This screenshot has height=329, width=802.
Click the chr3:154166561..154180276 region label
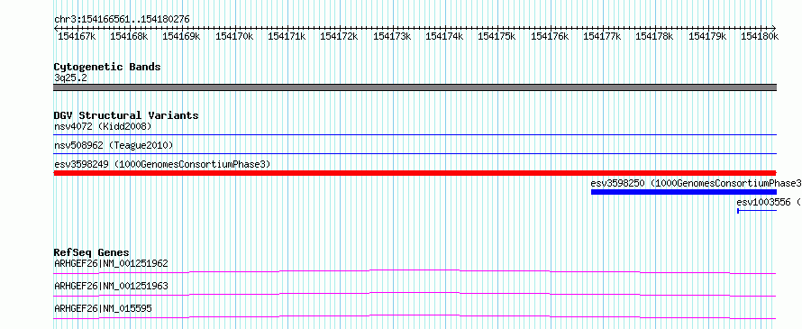(122, 20)
